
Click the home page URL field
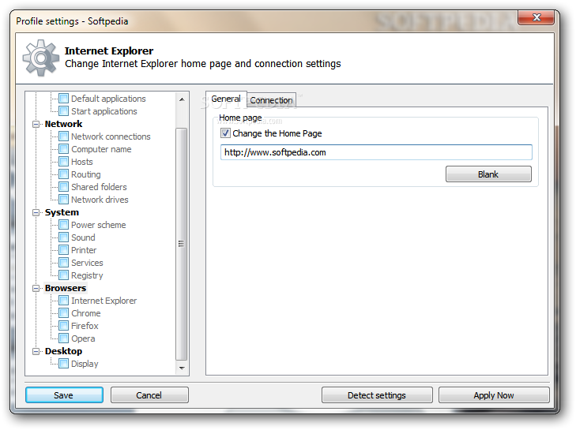tap(376, 152)
